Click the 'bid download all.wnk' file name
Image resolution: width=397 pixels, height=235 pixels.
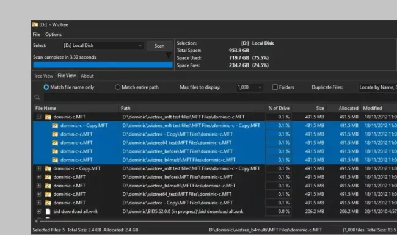tap(76, 211)
